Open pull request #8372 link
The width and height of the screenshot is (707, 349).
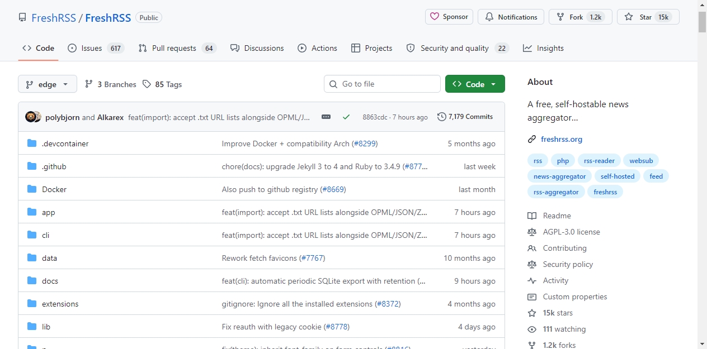[x=388, y=304]
